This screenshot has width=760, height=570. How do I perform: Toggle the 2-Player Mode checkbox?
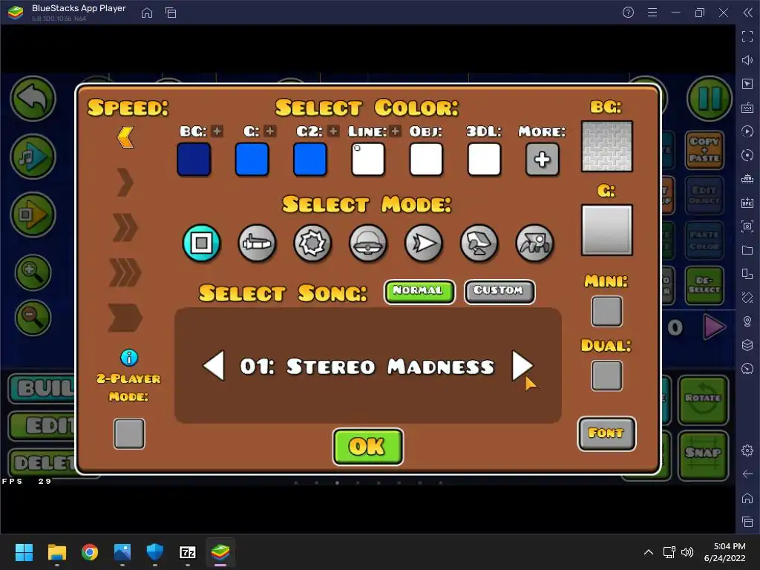pos(129,433)
